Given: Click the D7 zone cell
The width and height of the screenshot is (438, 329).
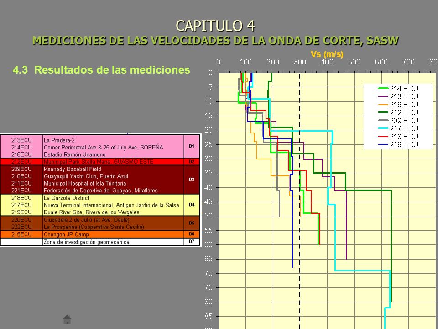Looking at the screenshot, I should [x=192, y=241].
